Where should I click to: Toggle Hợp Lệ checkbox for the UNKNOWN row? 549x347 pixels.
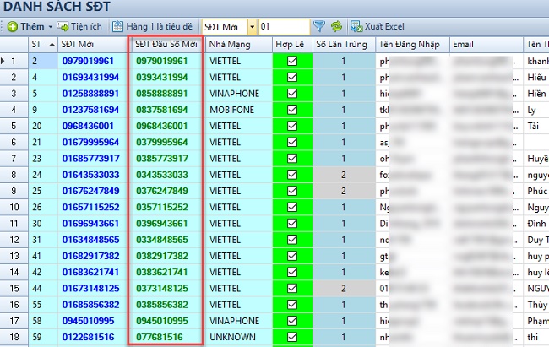292,338
